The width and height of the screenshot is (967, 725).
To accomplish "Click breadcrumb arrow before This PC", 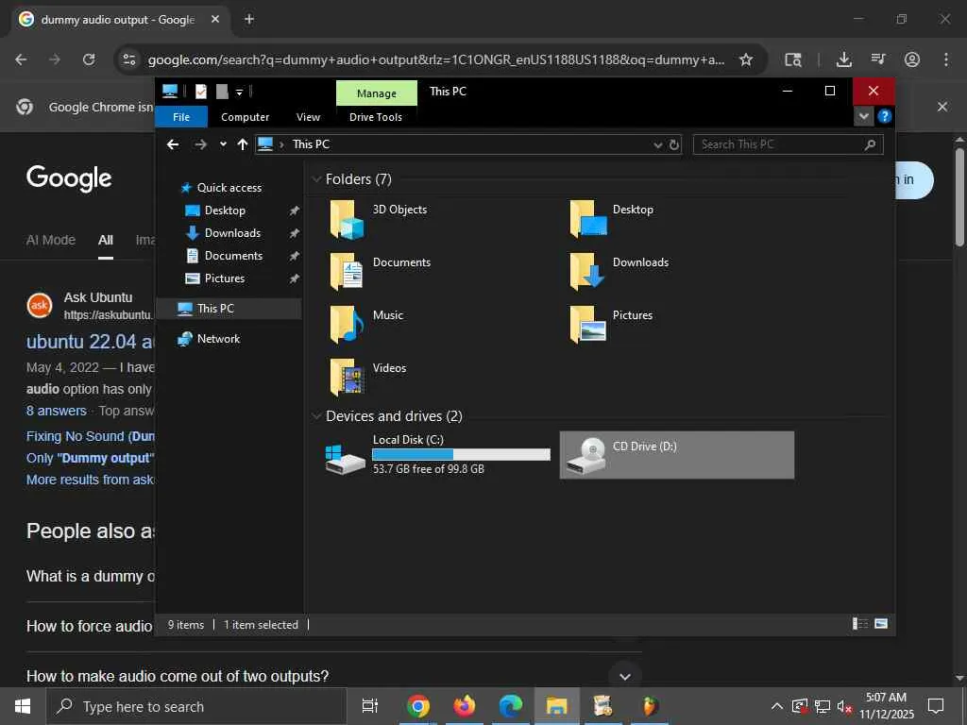I will 281,144.
